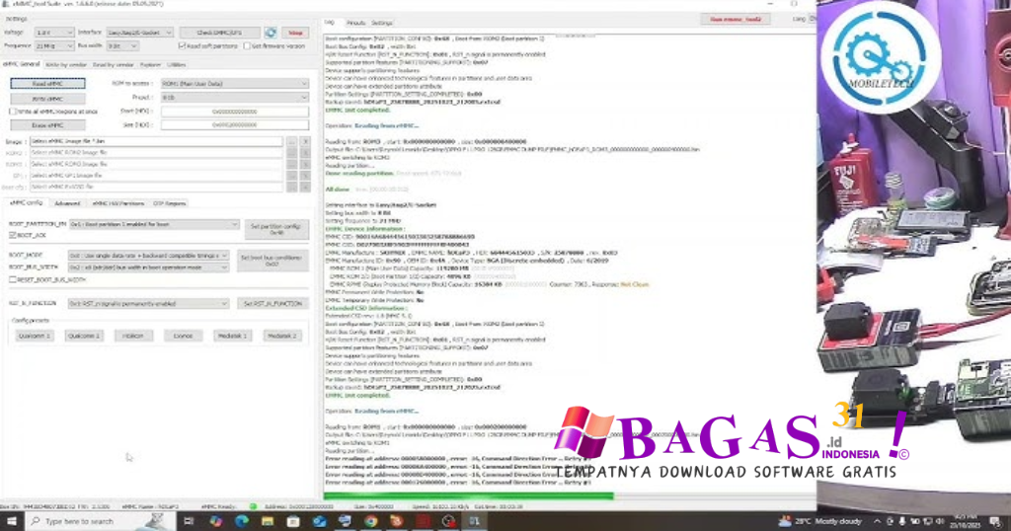Click the Write eMMC button

click(x=47, y=99)
